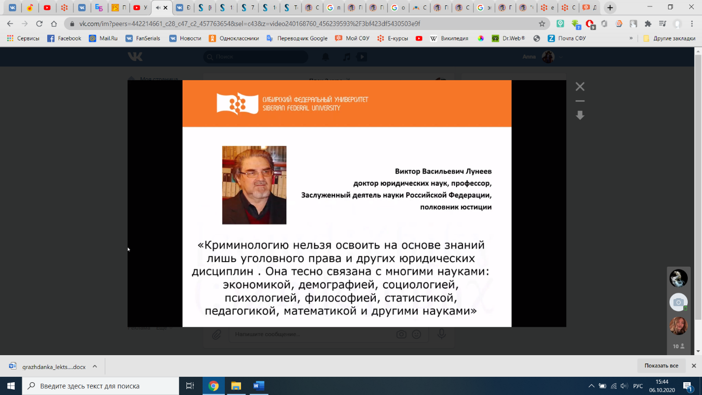Screen dimensions: 702x395
Task: Minimize the video player to small window
Action: tap(580, 101)
